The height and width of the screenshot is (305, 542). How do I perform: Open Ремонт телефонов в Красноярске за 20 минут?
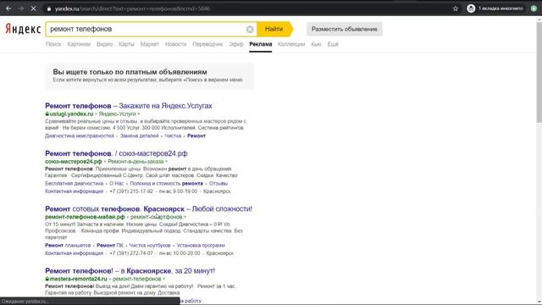130,271
